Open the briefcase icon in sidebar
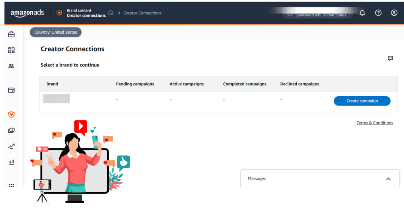The height and width of the screenshot is (210, 404). pos(11,34)
